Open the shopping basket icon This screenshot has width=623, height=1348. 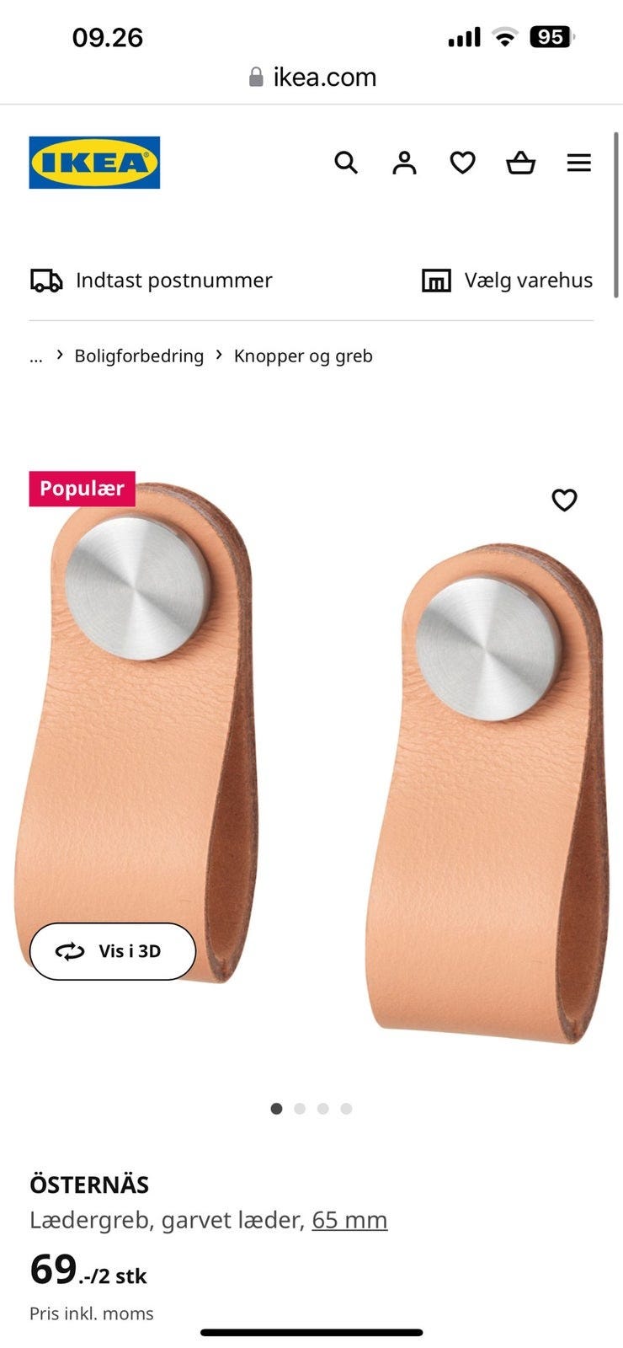[x=520, y=163]
